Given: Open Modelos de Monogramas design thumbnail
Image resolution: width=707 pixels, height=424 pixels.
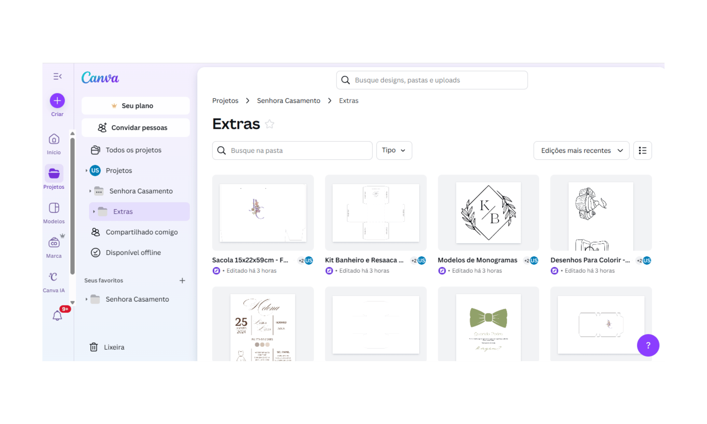Looking at the screenshot, I should pos(488,213).
